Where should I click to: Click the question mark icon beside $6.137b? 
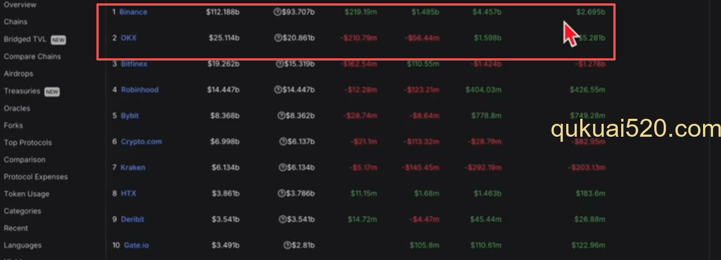283,142
